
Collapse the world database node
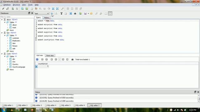(x=2, y=54)
